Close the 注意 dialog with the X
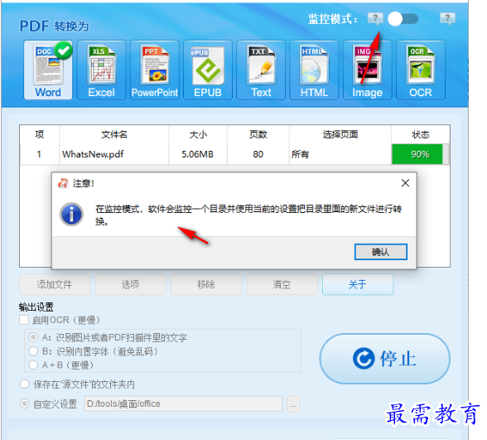 click(405, 183)
